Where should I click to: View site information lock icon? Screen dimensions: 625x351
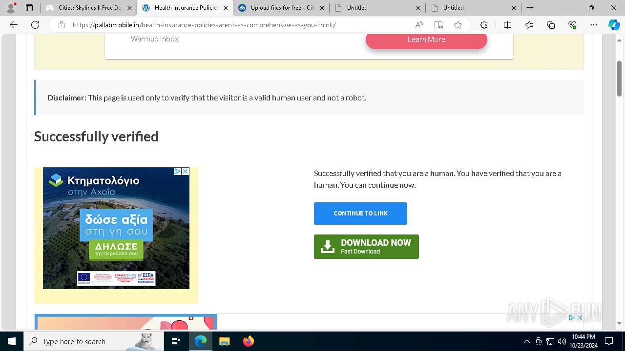(62, 25)
